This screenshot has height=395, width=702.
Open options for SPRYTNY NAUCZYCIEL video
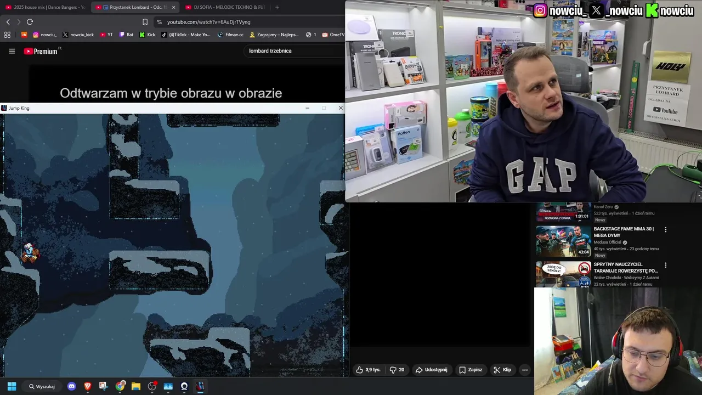pos(666,265)
